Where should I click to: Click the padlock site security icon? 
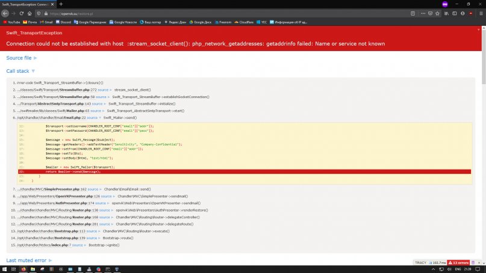[46, 14]
